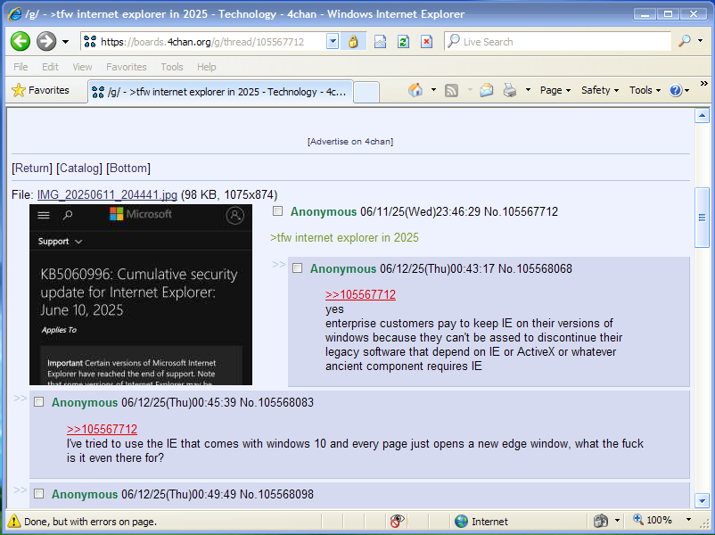This screenshot has height=535, width=715.
Task: Expand the Home button dropdown arrow
Action: tap(433, 90)
